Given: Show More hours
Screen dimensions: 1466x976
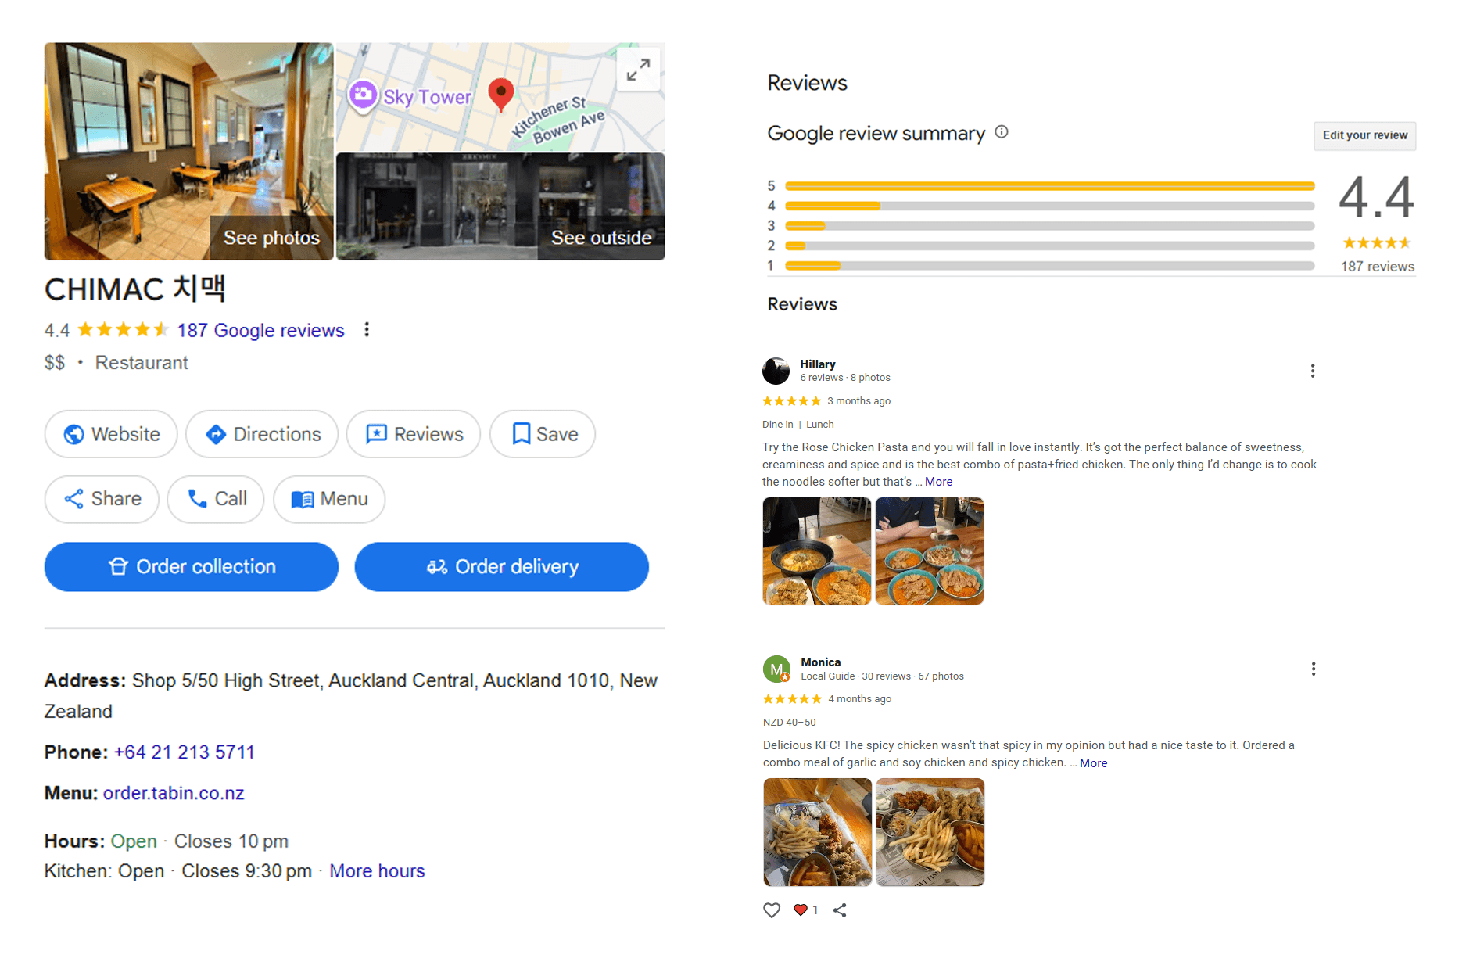Looking at the screenshot, I should click(377, 871).
